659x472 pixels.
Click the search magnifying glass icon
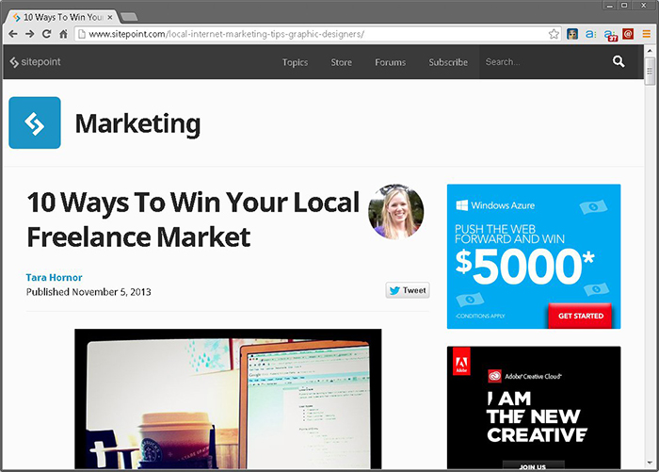619,62
